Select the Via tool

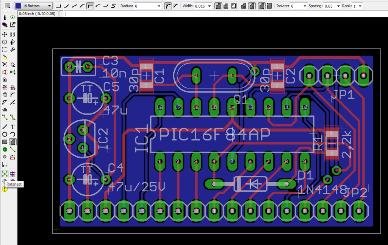[5, 149]
